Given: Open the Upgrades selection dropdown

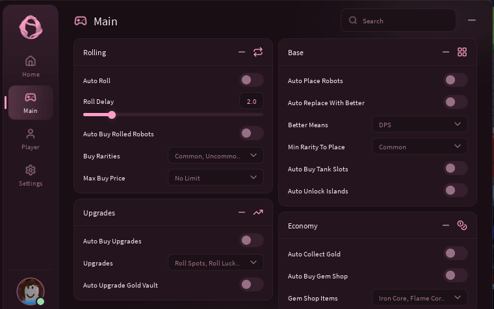Looking at the screenshot, I should point(216,262).
